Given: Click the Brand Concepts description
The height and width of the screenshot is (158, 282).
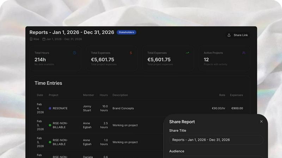Looking at the screenshot, I should click(x=123, y=108).
